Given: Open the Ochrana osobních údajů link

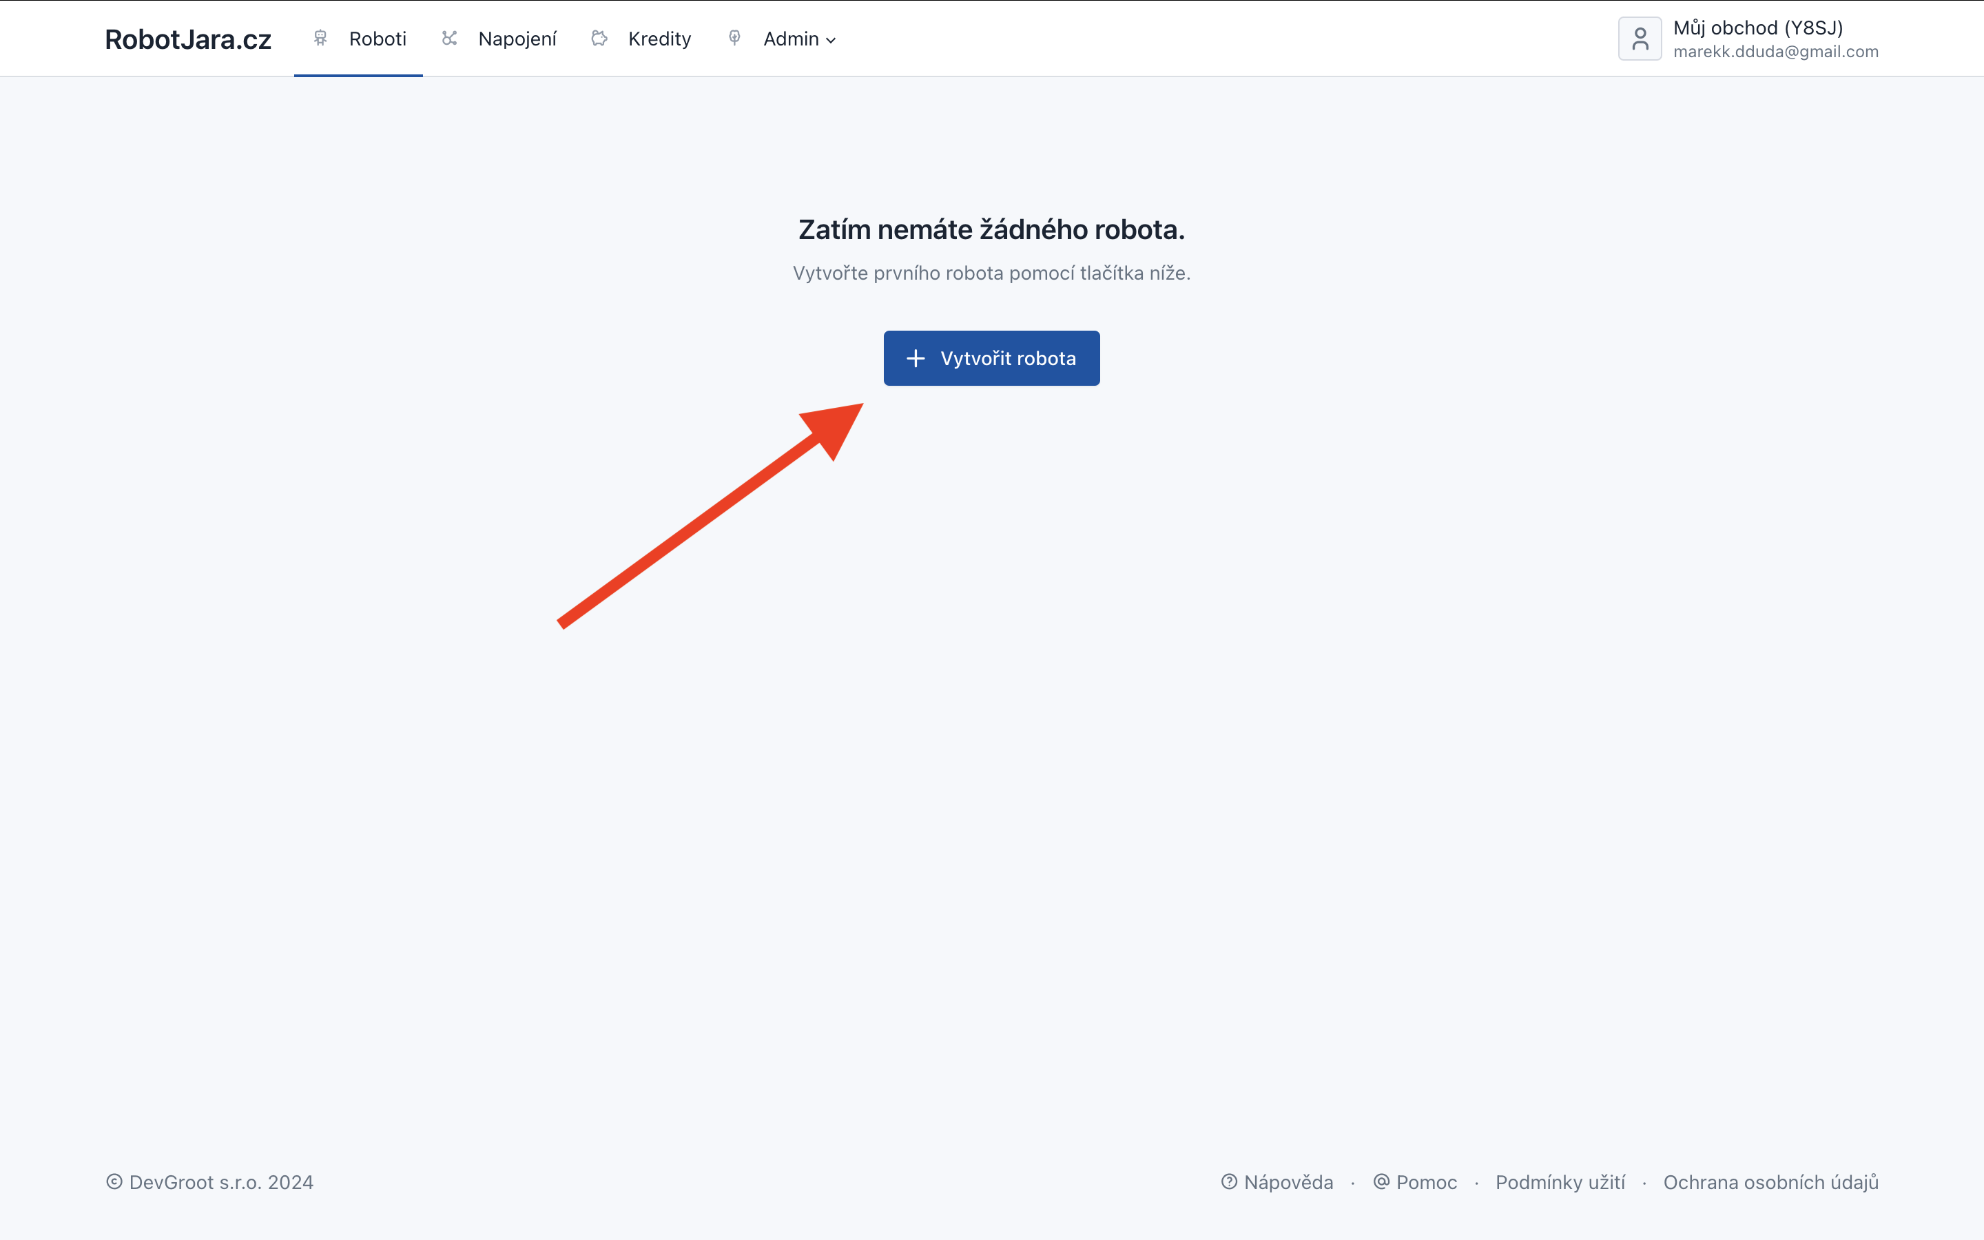Looking at the screenshot, I should click(1771, 1181).
